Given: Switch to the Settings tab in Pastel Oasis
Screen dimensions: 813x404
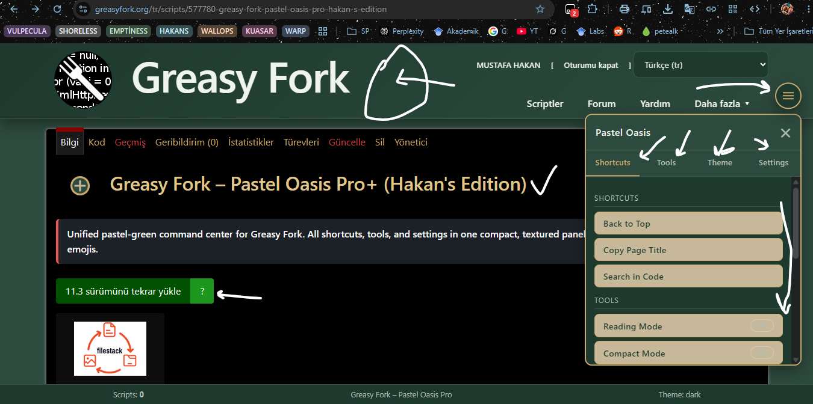Looking at the screenshot, I should coord(773,162).
